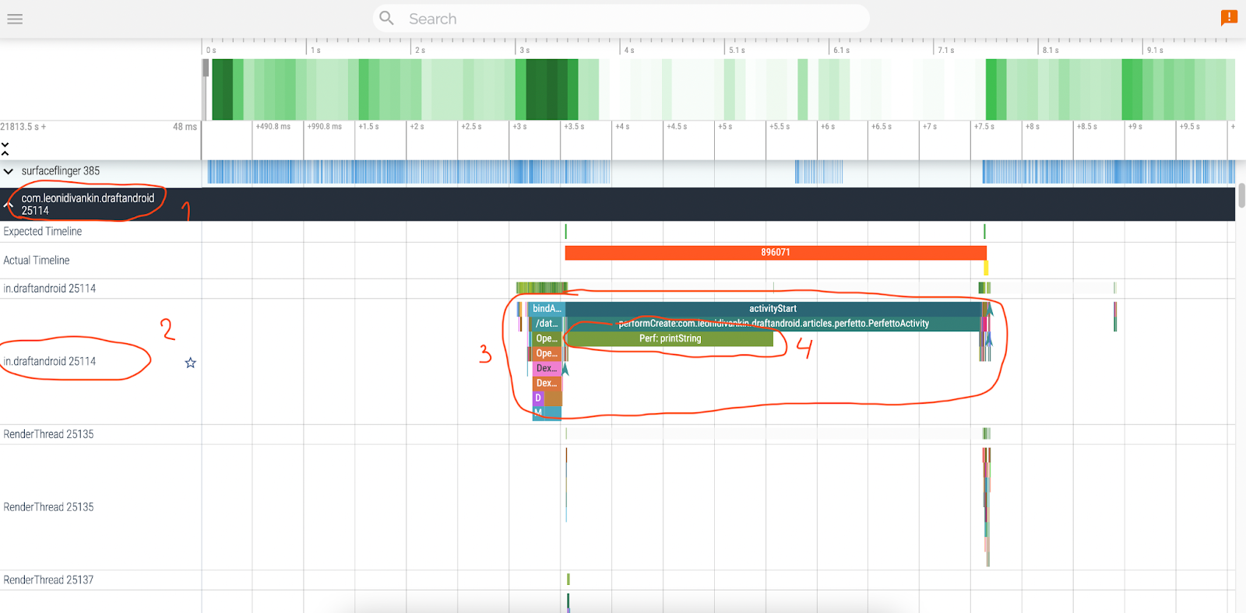
Task: Select the activityStart slice
Action: 773,309
